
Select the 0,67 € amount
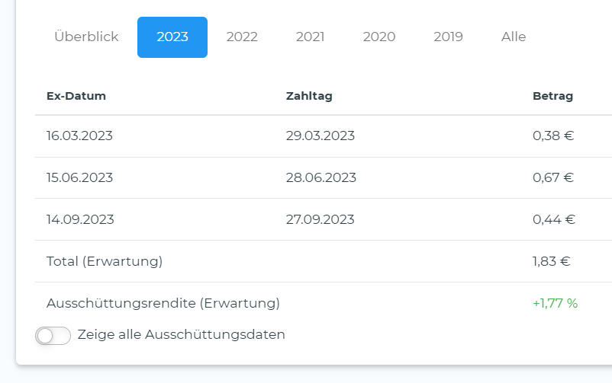click(x=553, y=178)
